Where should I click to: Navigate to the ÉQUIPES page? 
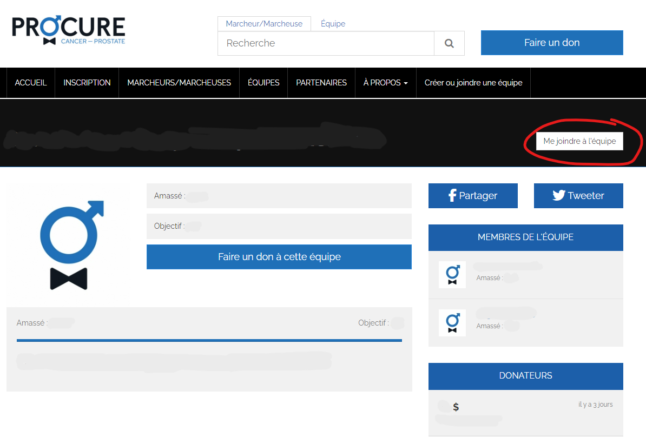(x=263, y=83)
